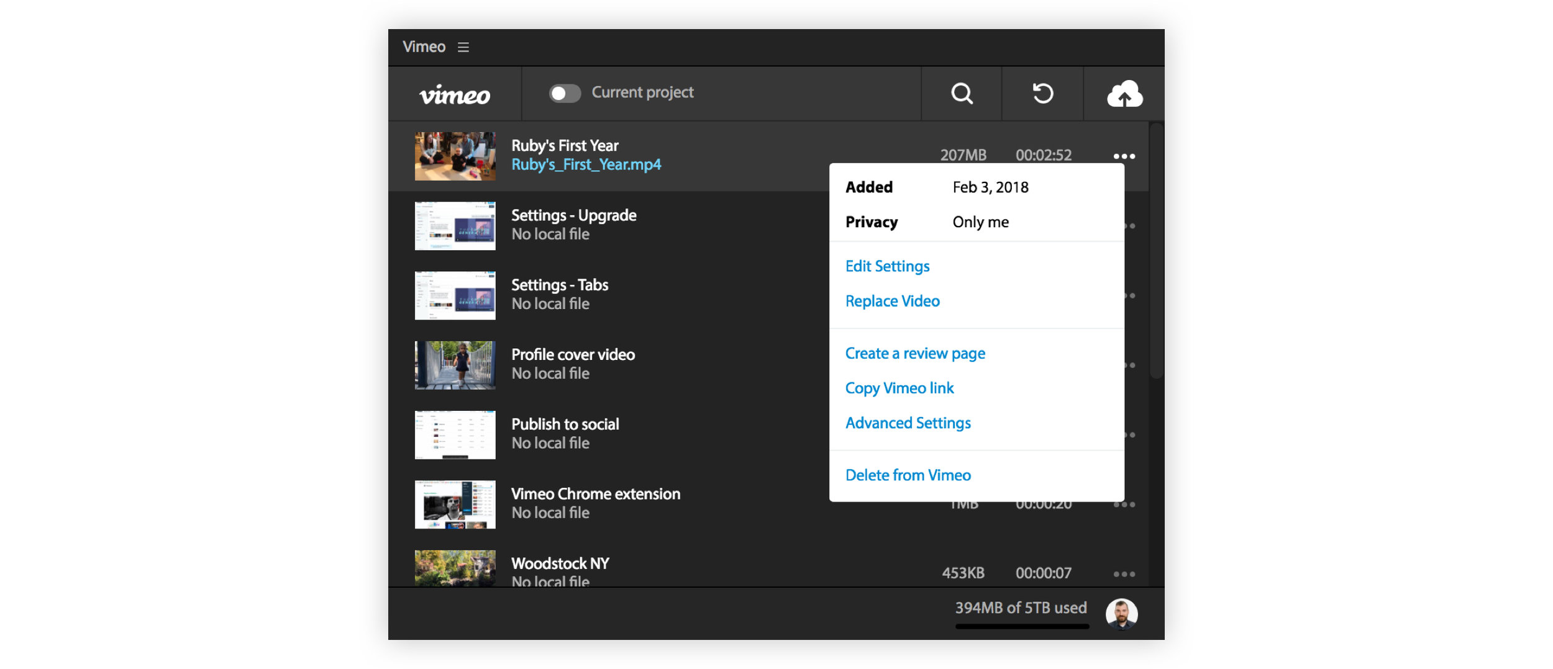Select the Ruby's First Year title

[565, 146]
